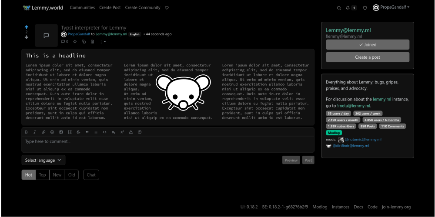
Task: Upvote the Typst interpreter post
Action: [x=27, y=27]
